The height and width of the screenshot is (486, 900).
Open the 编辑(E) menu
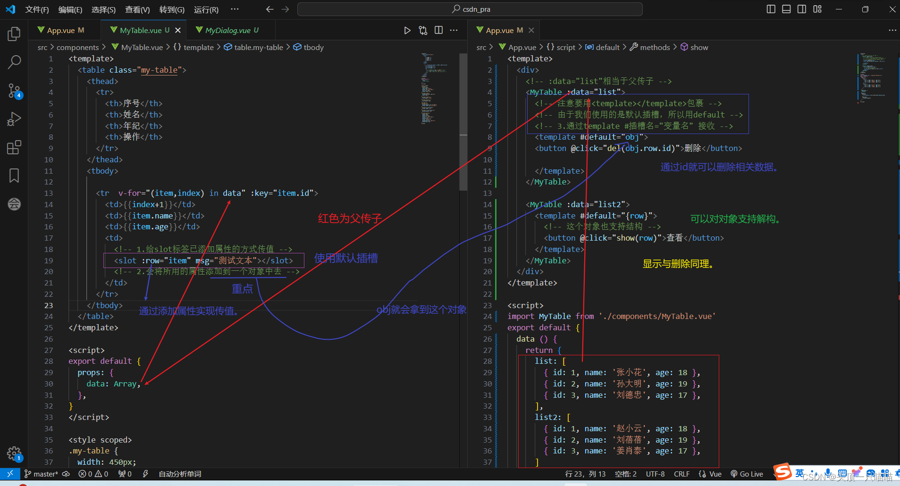point(70,9)
